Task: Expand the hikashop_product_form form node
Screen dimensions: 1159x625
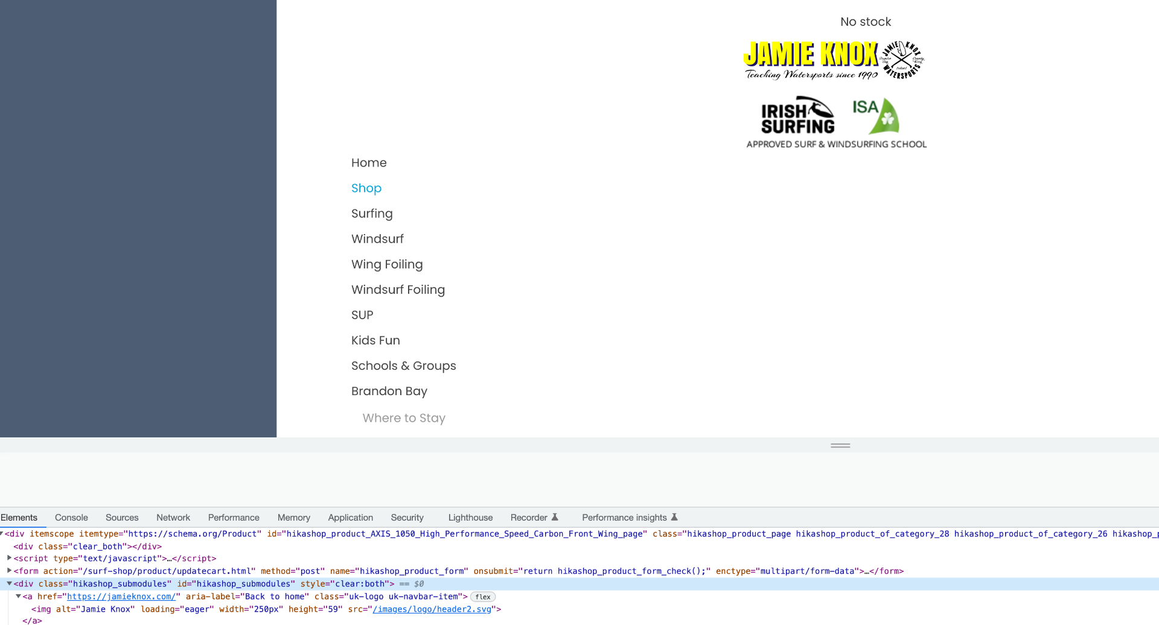Action: [9, 571]
